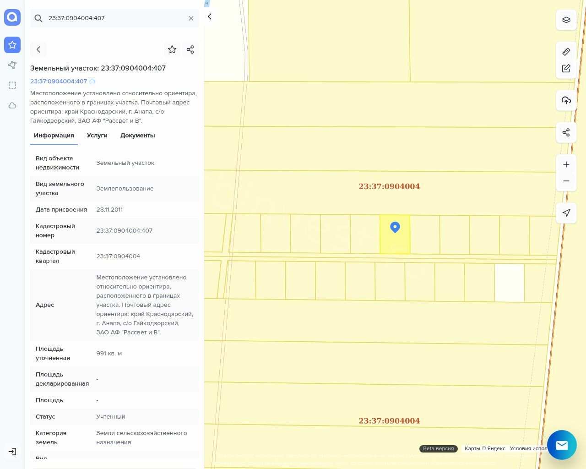Image resolution: width=586 pixels, height=469 pixels.
Task: Zoom out on the map
Action: (x=566, y=181)
